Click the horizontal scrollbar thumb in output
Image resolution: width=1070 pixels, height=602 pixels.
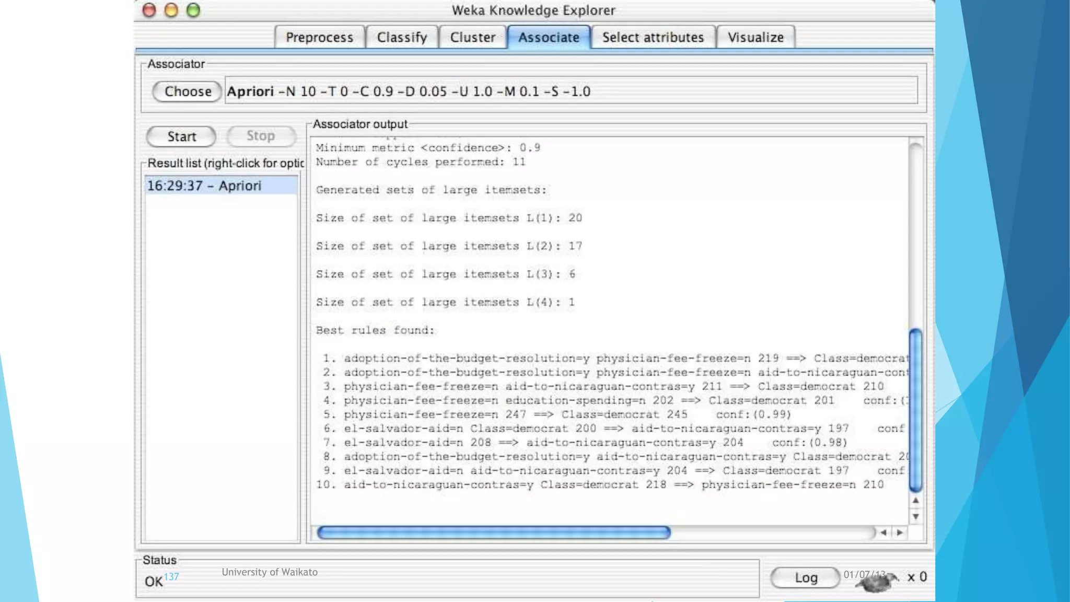click(493, 532)
